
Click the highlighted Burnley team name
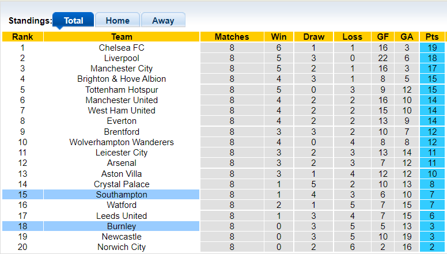point(122,226)
